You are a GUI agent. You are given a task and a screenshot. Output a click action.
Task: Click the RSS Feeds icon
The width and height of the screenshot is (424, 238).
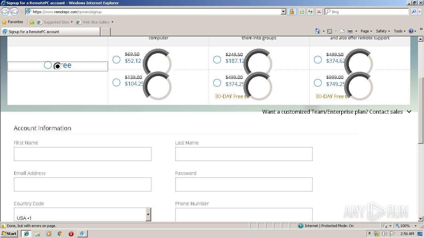click(x=330, y=31)
